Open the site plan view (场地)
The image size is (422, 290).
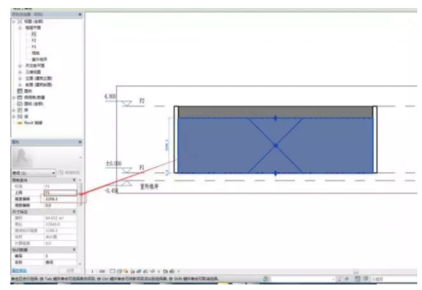coord(36,53)
